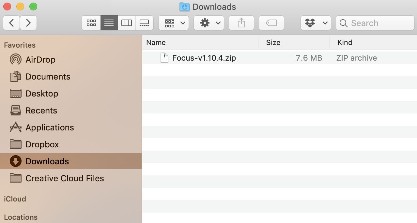Maximize the window with the green button
Viewport: 417px width, 223px height.
(x=33, y=7)
